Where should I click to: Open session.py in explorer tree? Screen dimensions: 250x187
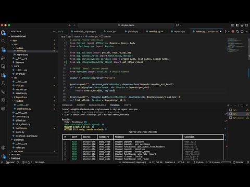click(21, 93)
